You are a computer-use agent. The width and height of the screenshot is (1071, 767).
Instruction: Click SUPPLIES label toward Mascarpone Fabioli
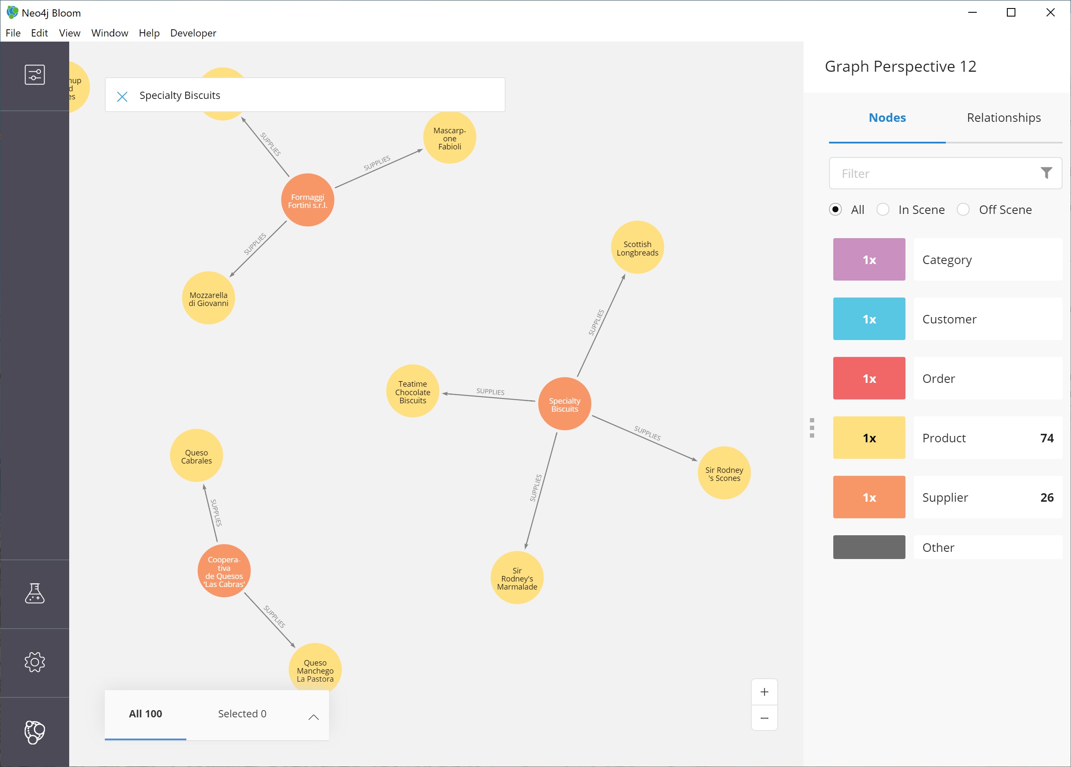(x=377, y=163)
